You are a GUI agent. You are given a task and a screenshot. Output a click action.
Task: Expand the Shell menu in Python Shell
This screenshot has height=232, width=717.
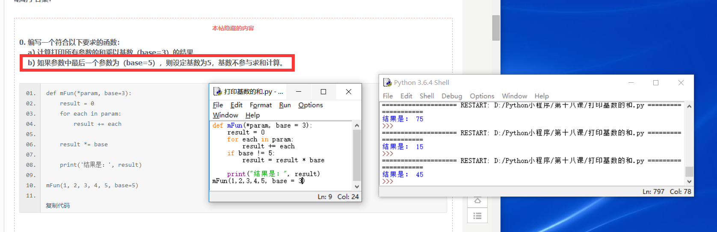pyautogui.click(x=427, y=96)
